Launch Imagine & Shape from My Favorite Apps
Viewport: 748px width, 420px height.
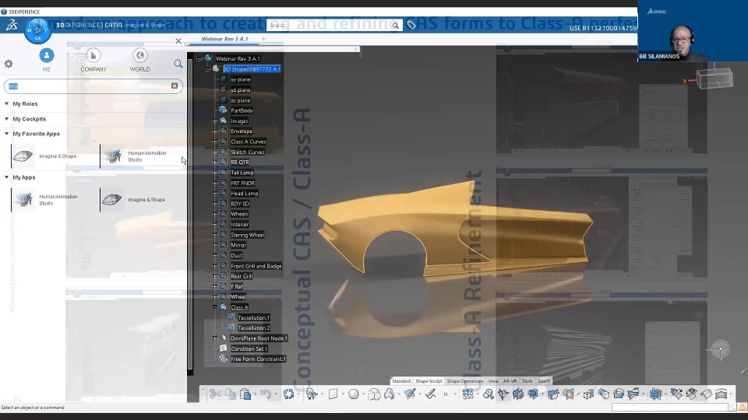tap(44, 156)
